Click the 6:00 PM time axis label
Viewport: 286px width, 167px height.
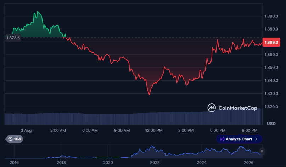point(218,131)
